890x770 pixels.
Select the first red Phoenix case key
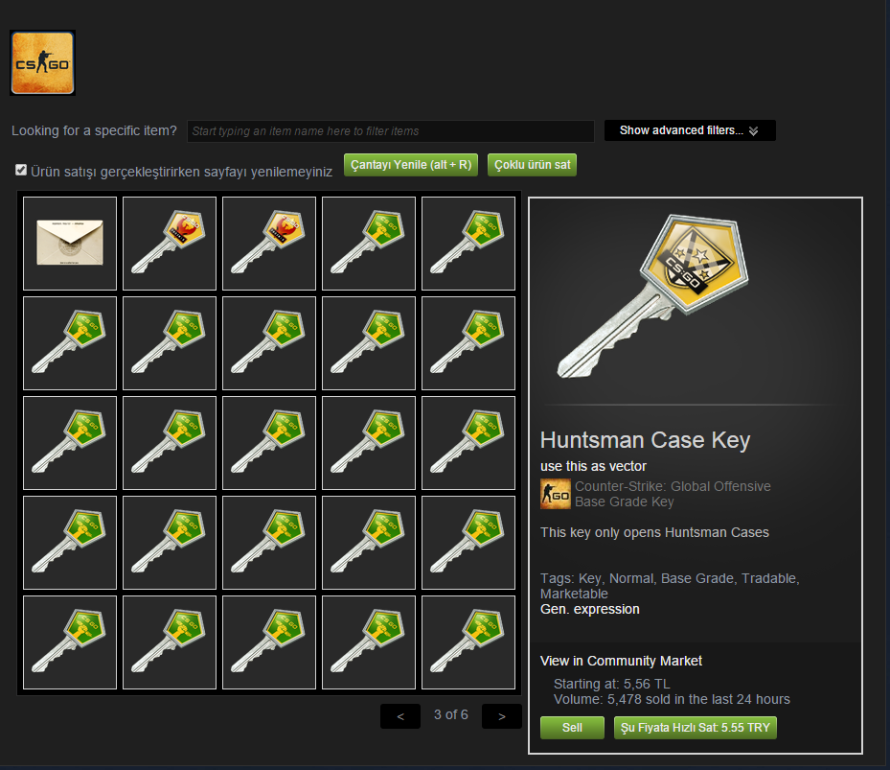[170, 244]
